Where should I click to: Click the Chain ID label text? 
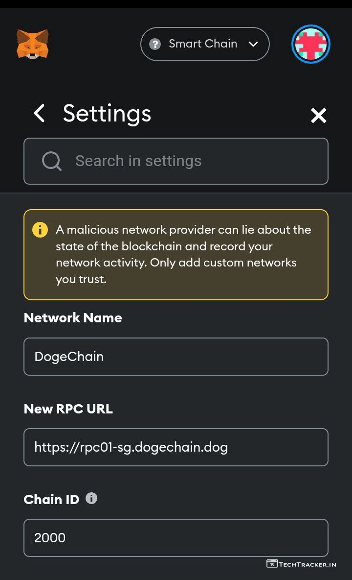click(x=51, y=500)
